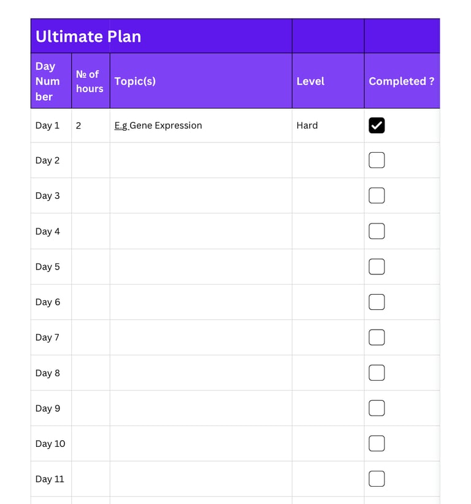Click the Topic(s) column header
The height and width of the screenshot is (504, 471).
pos(201,81)
